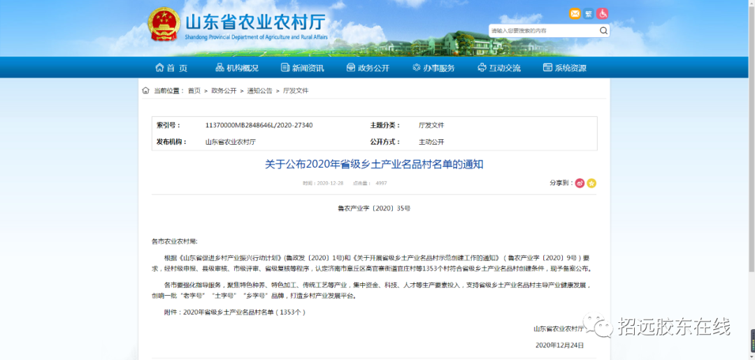Click the 首页 breadcrumb link

(x=194, y=91)
